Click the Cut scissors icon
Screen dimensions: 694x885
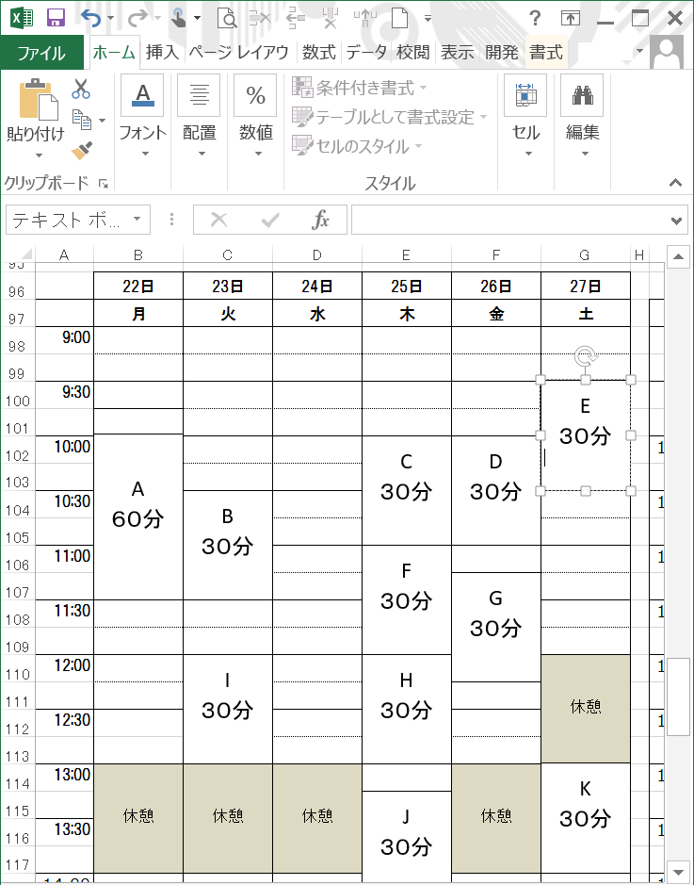[x=81, y=90]
